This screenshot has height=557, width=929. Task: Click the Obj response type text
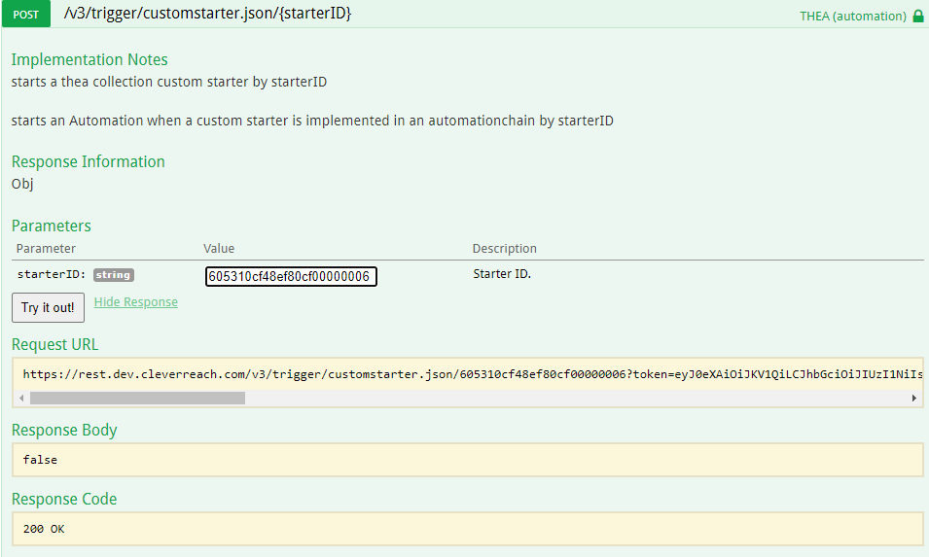pyautogui.click(x=22, y=184)
